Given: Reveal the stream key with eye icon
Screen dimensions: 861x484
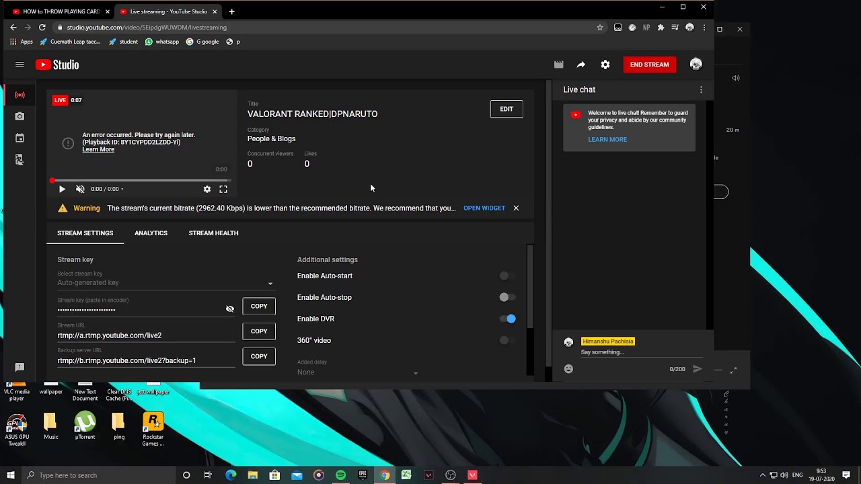Looking at the screenshot, I should (230, 309).
